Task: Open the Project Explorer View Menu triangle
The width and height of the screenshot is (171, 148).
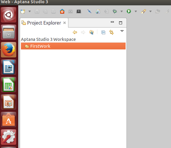Action: pyautogui.click(x=122, y=31)
